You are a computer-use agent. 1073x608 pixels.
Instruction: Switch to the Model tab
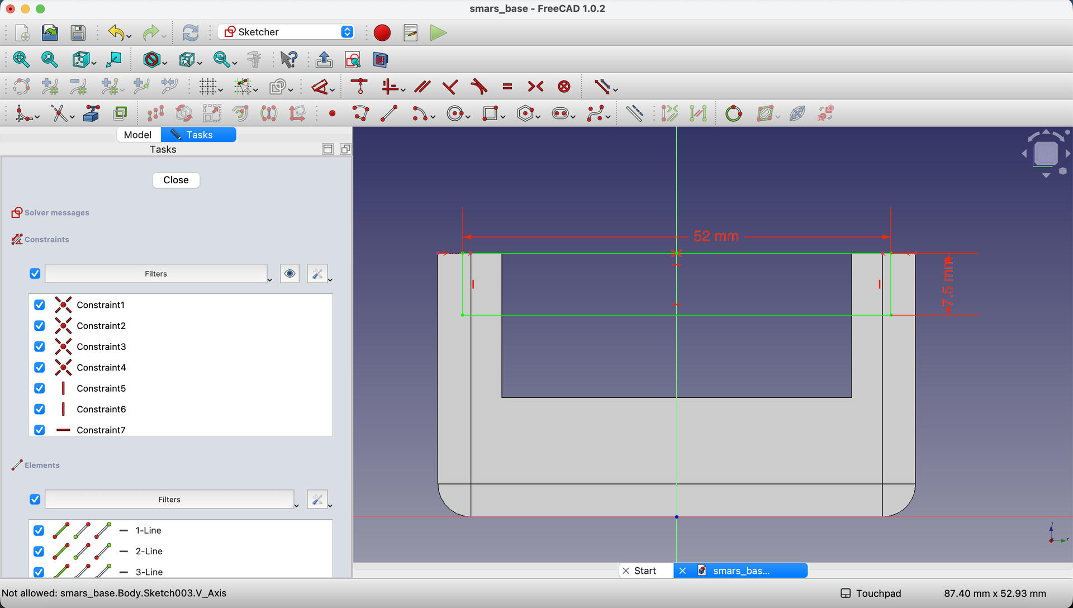point(138,135)
